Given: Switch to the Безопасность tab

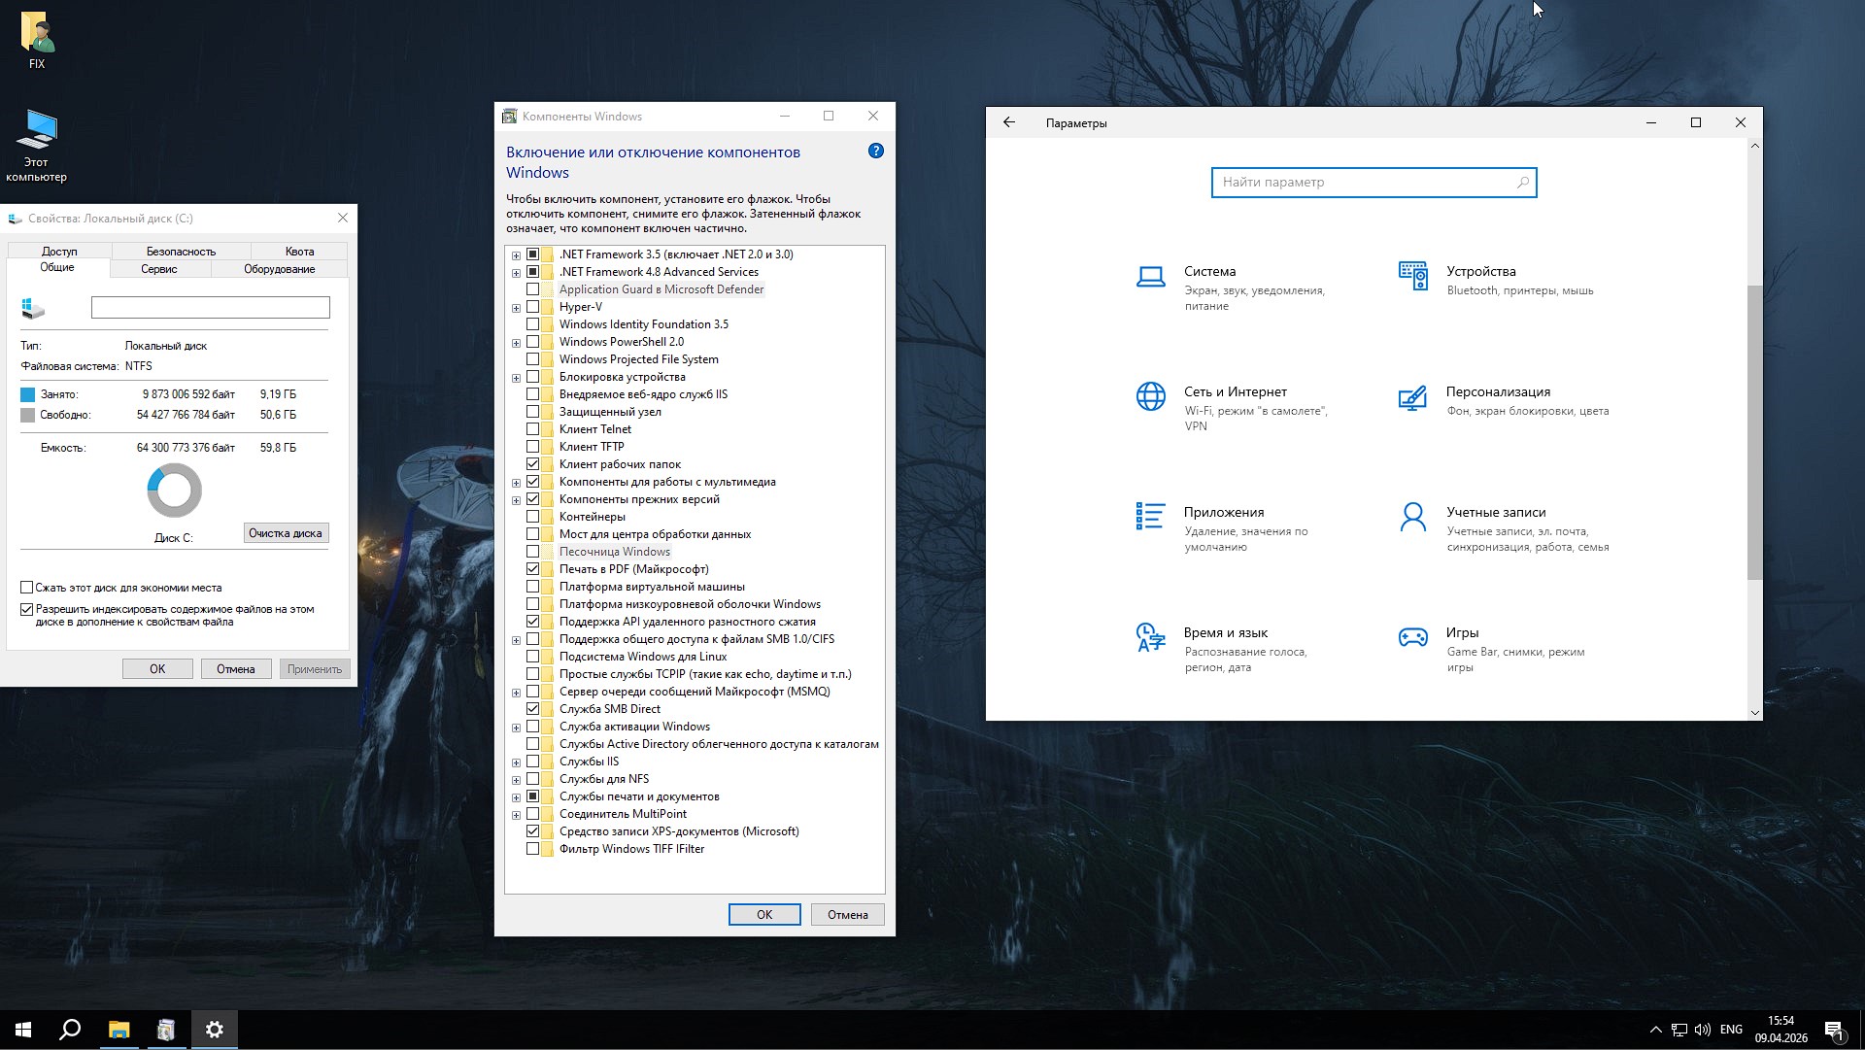Looking at the screenshot, I should coord(181,252).
